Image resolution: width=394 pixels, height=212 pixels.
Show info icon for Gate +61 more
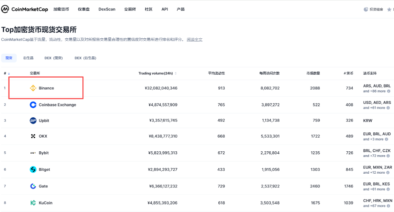pos(388,189)
